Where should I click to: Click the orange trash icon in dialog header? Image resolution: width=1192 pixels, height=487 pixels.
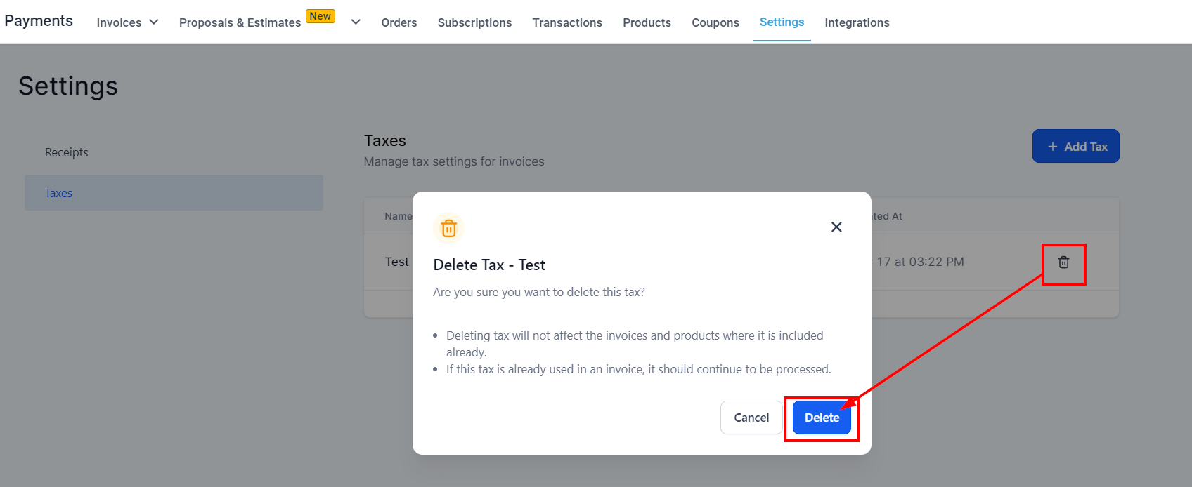[x=448, y=228]
